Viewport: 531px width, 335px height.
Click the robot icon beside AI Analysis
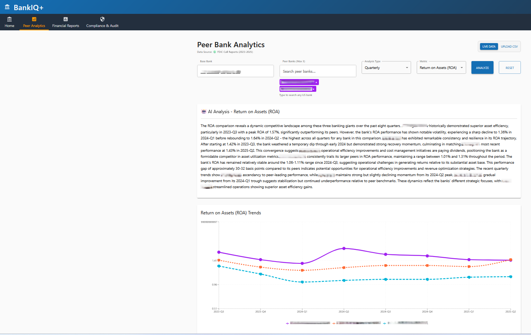[203, 112]
